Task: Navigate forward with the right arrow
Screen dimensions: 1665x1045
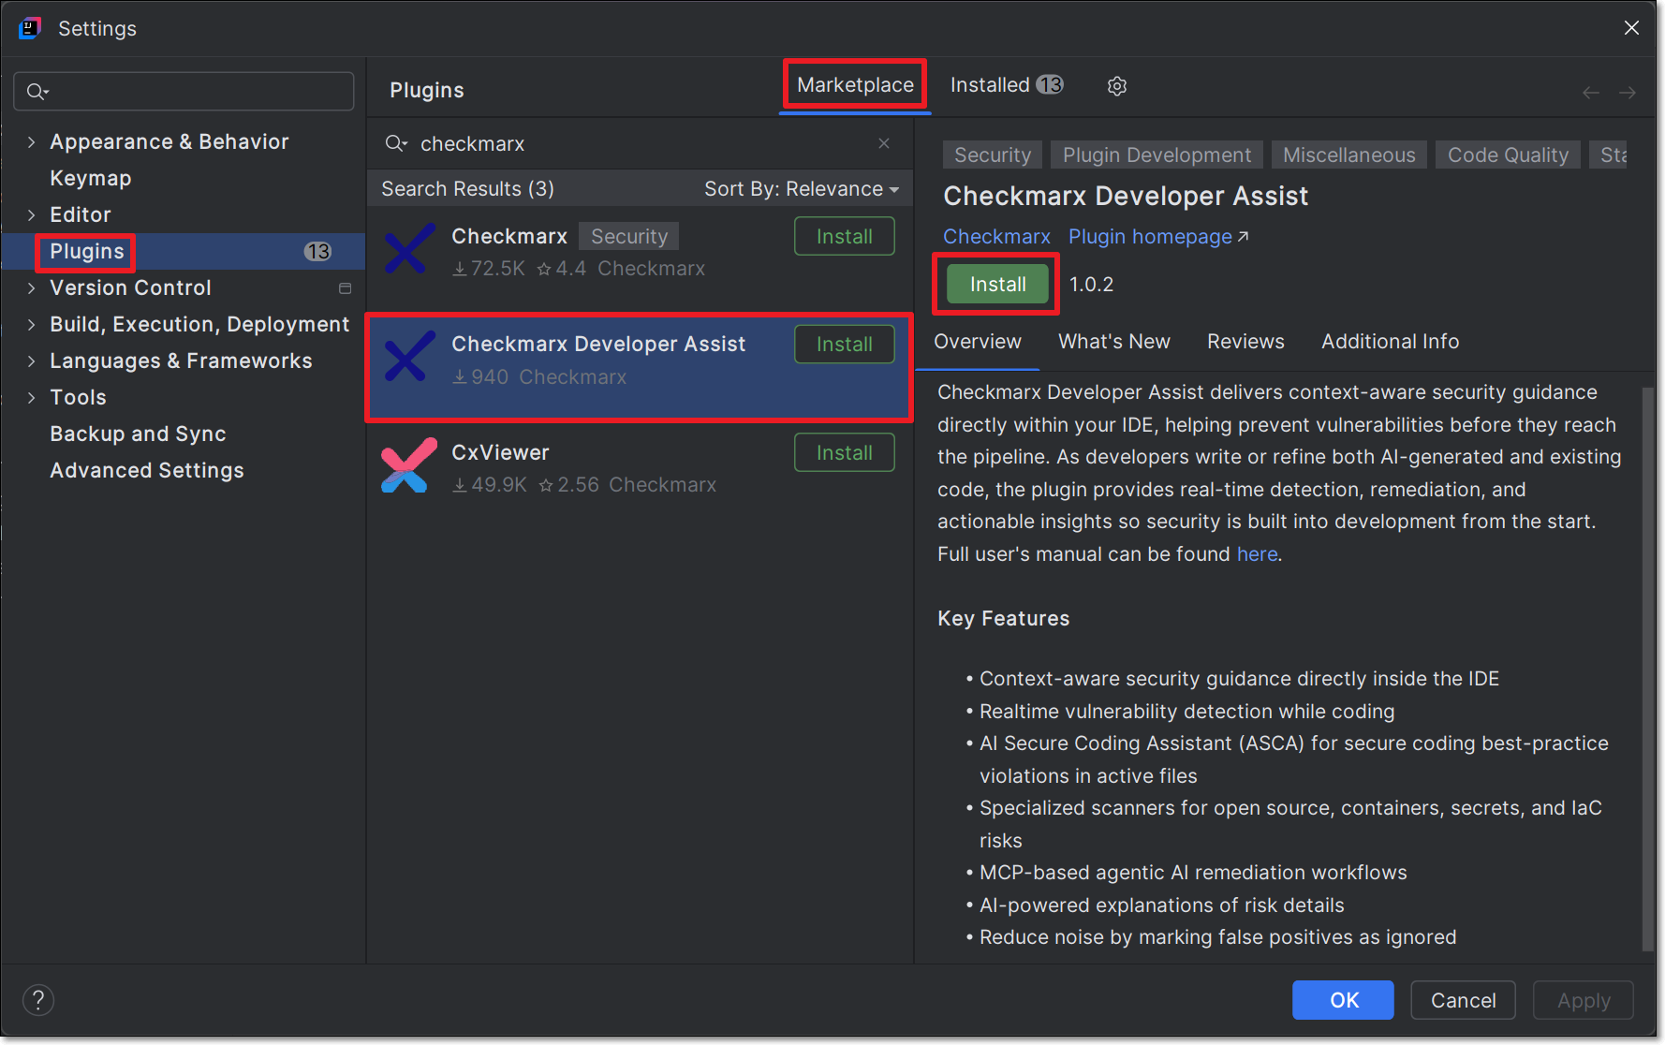Action: point(1628,92)
